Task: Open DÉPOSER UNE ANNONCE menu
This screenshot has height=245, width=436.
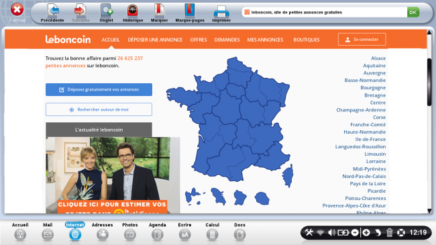Action: point(155,40)
